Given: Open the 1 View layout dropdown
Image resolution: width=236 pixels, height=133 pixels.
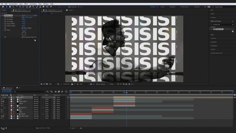Looking at the screenshot, I should (x=112, y=84).
